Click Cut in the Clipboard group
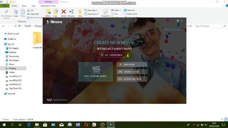Image resolution: width=228 pixels, height=128 pixels. click(x=30, y=10)
